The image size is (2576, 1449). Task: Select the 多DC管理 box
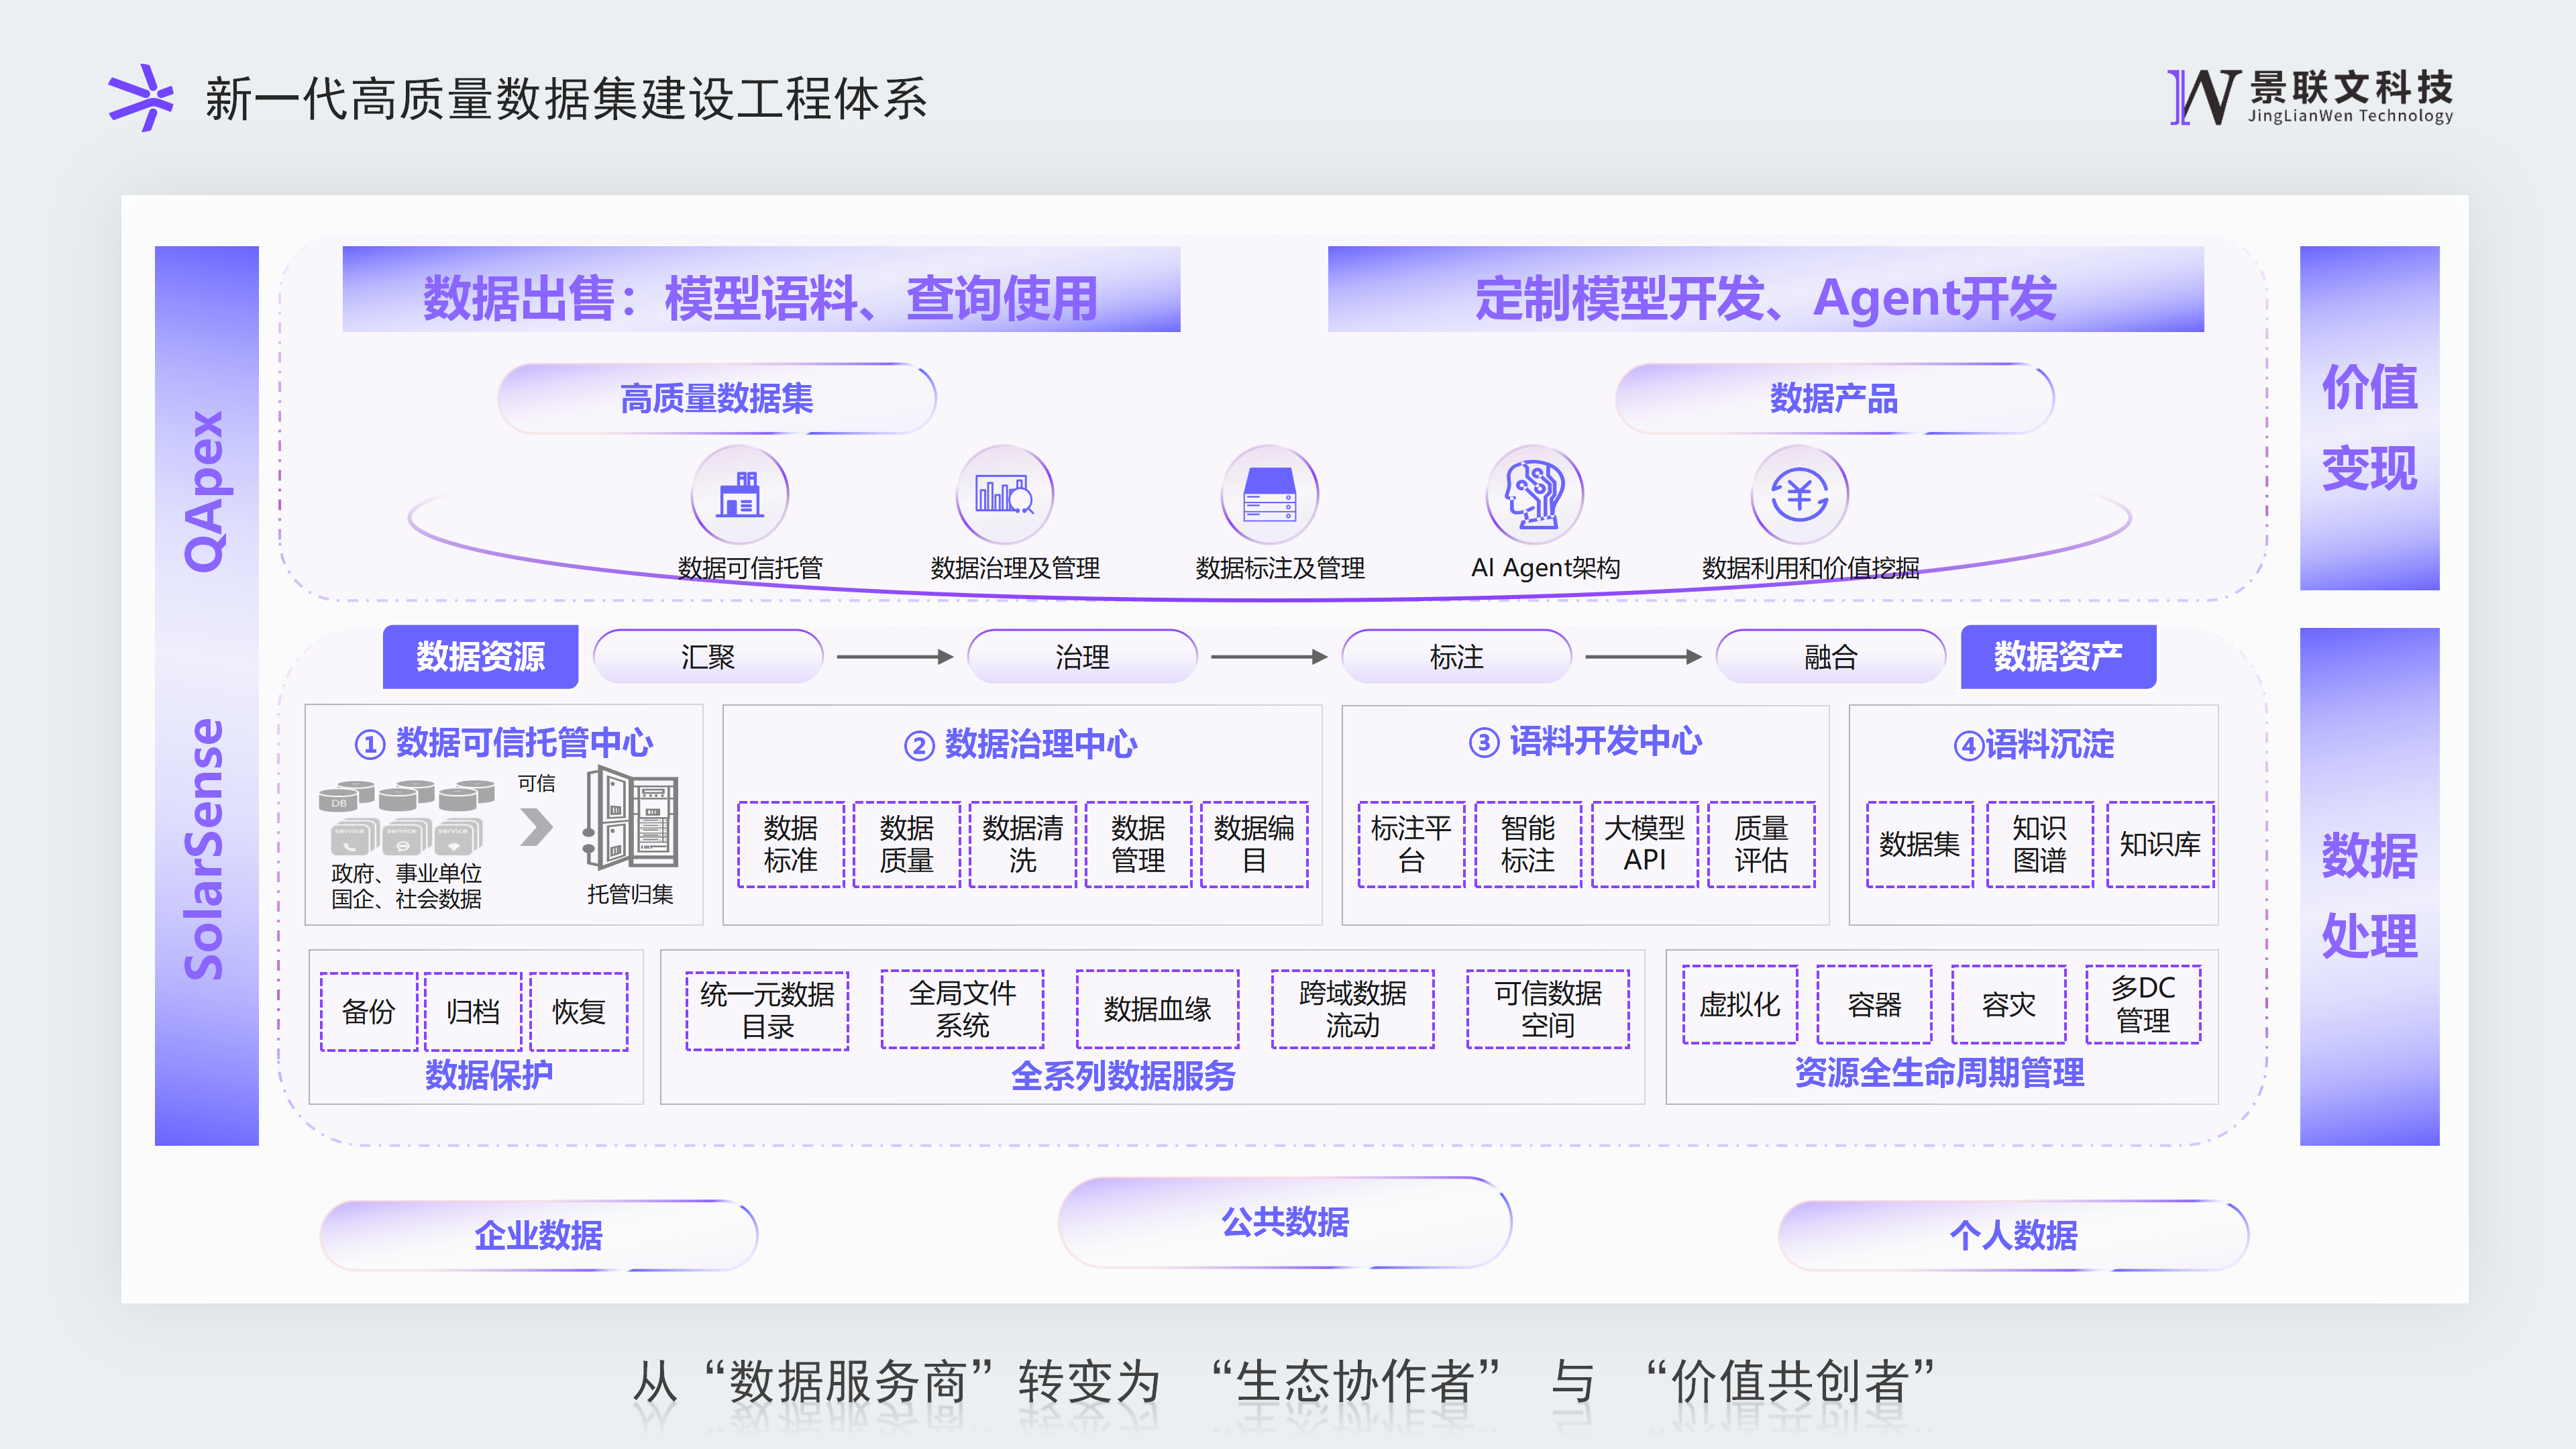pos(2143,1005)
